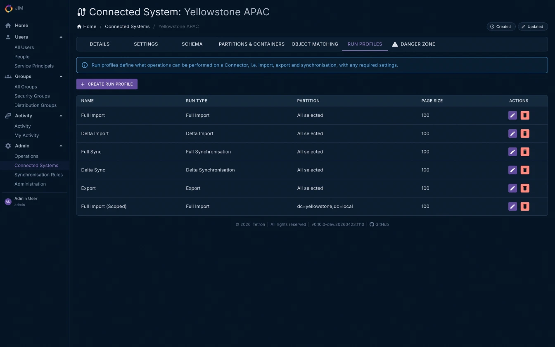Open Connected Systems from the breadcrumb
The height and width of the screenshot is (347, 555).
(127, 26)
